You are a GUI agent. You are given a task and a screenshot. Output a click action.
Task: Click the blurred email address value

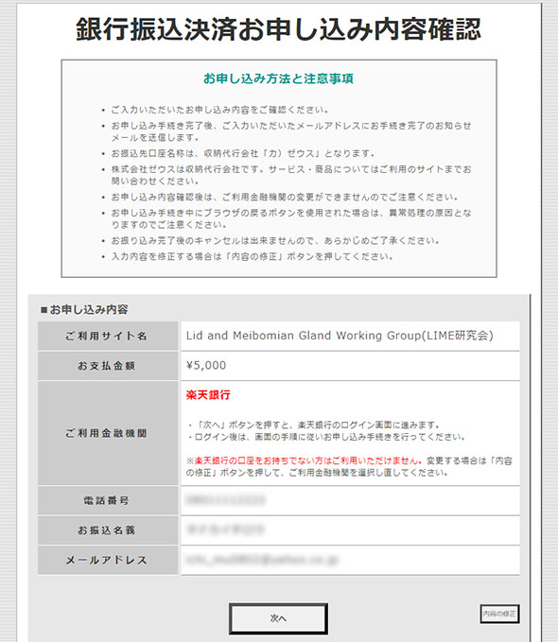pos(262,560)
